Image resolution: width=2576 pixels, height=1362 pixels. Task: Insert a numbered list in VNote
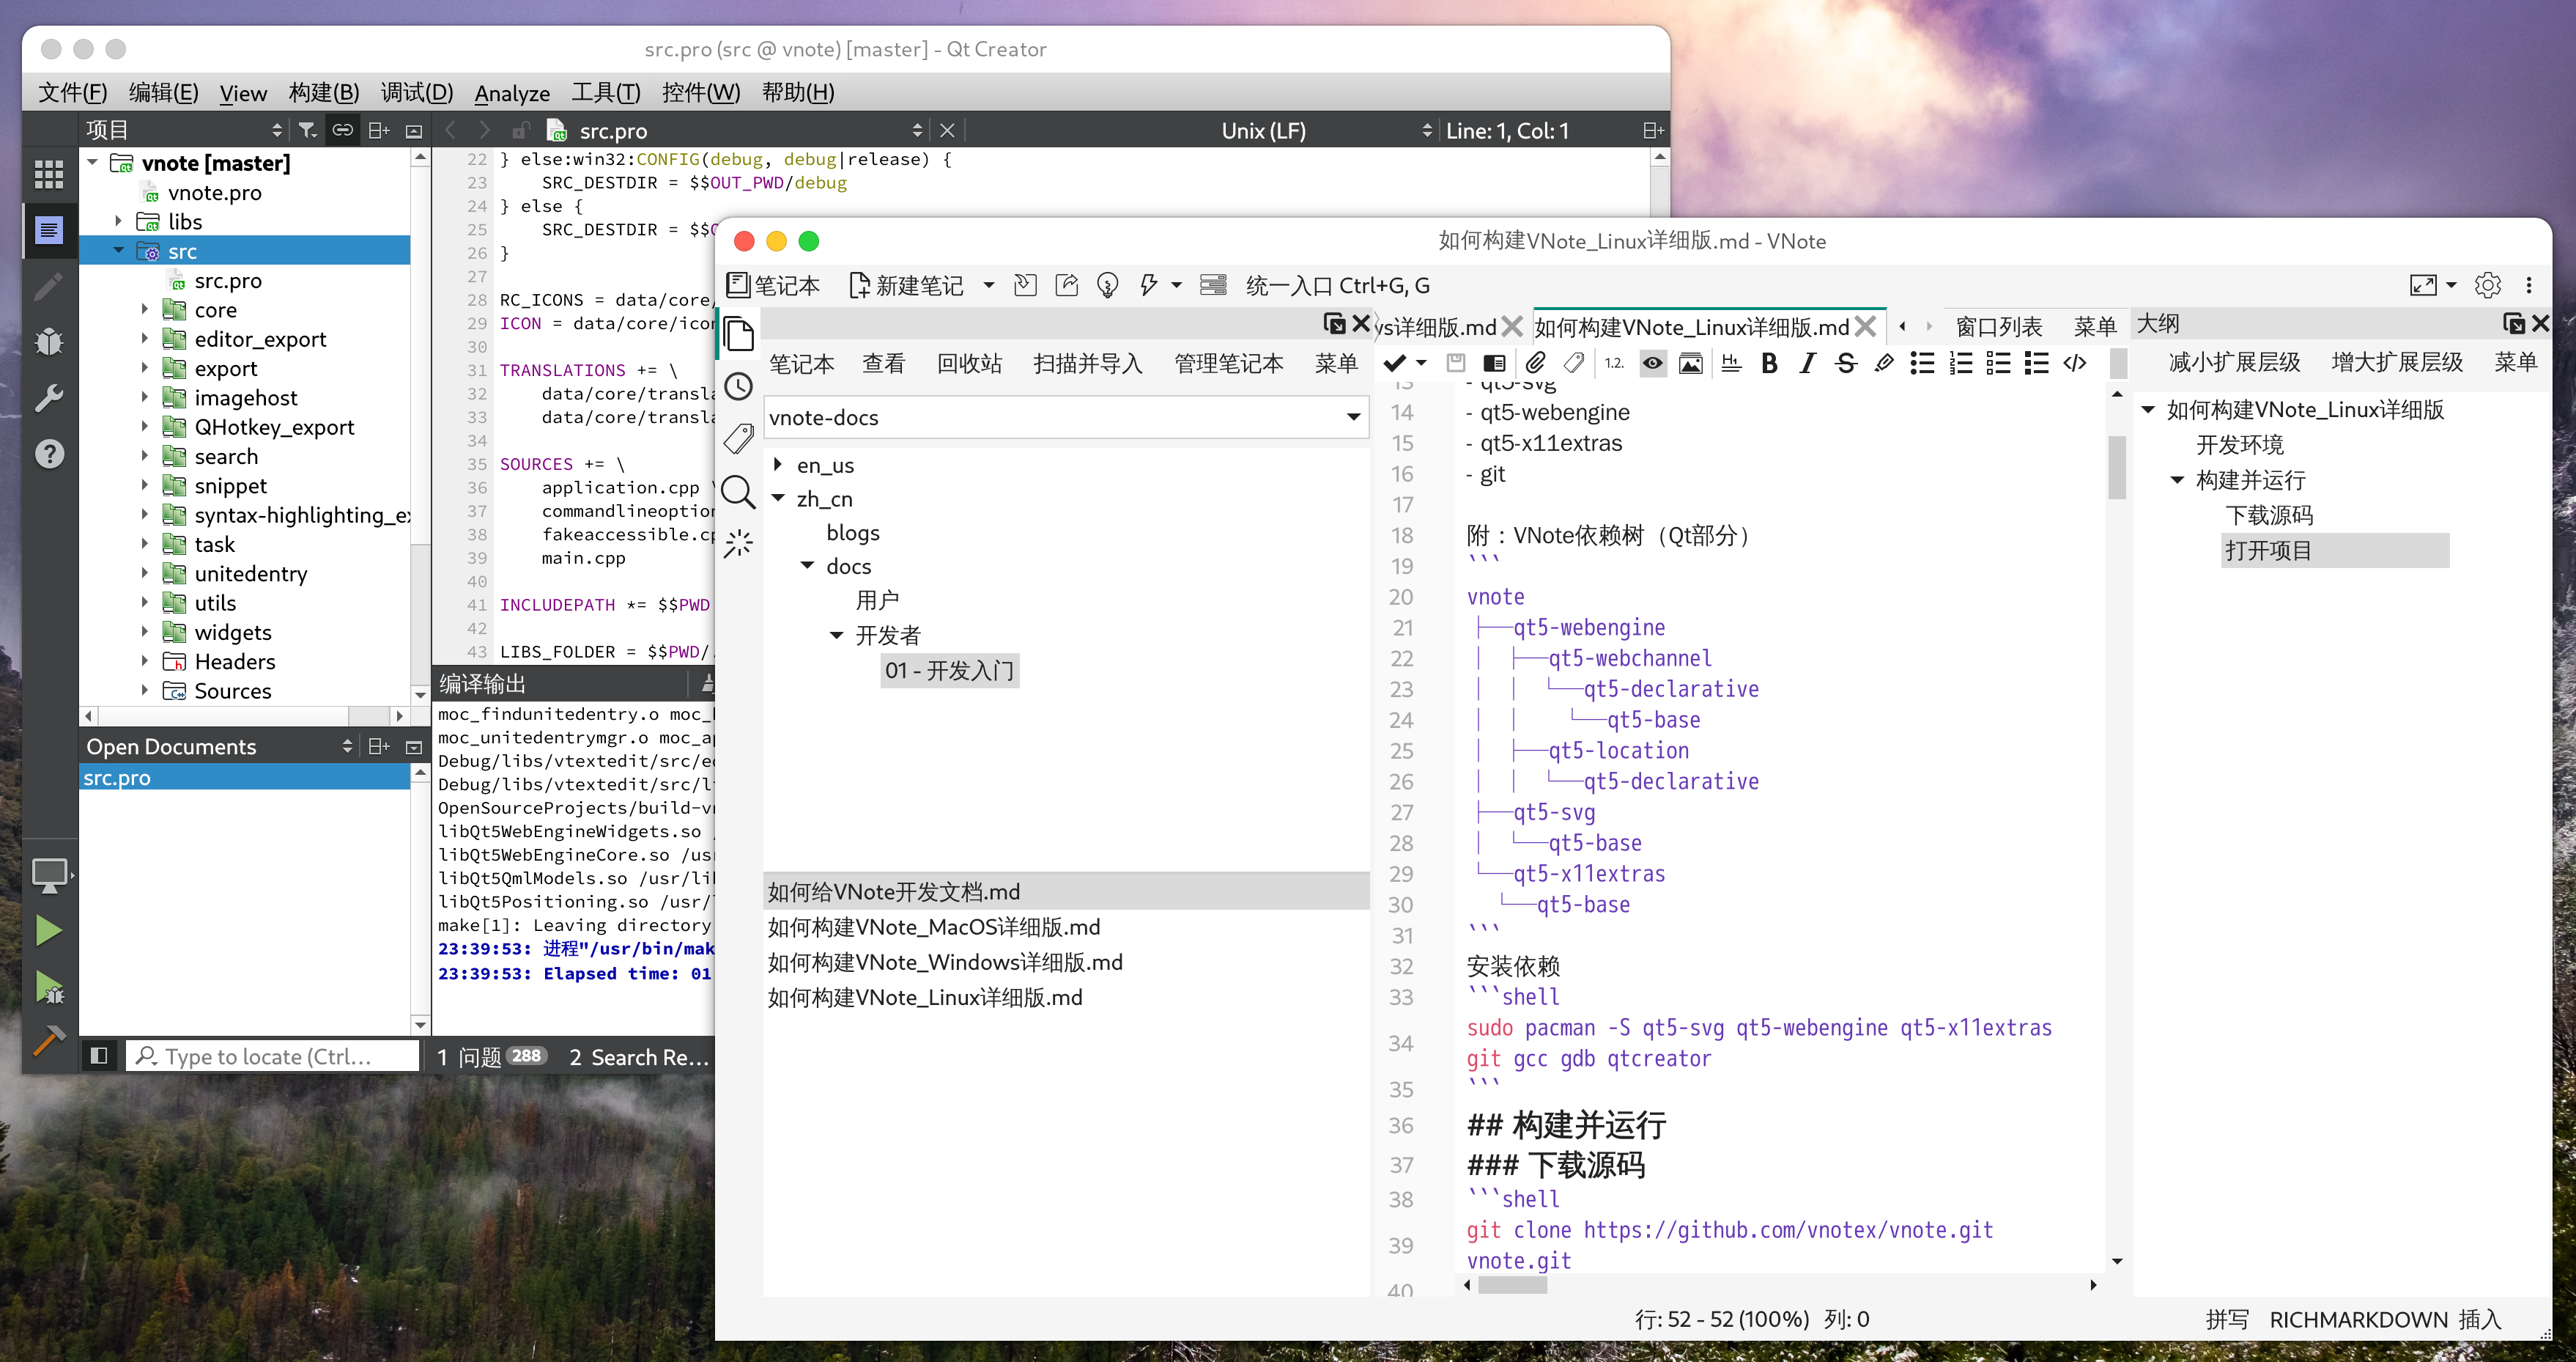tap(1961, 364)
